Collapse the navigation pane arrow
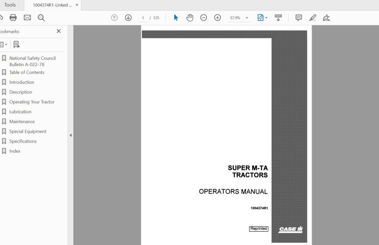Viewport: 379px width, 245px height. tap(71, 135)
